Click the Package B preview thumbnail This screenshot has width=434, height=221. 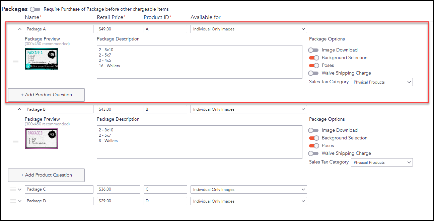[42, 139]
